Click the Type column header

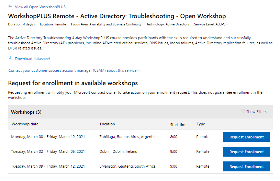[x=201, y=124]
